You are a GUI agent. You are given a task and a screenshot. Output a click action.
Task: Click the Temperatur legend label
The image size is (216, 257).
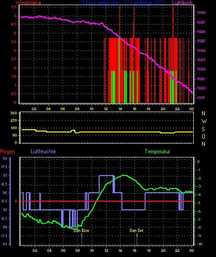[157, 151]
